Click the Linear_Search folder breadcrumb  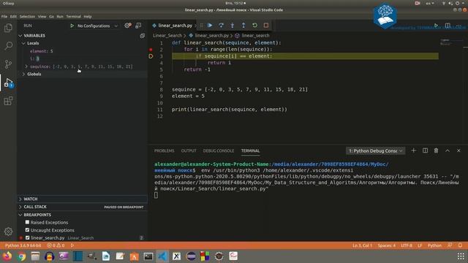167,36
